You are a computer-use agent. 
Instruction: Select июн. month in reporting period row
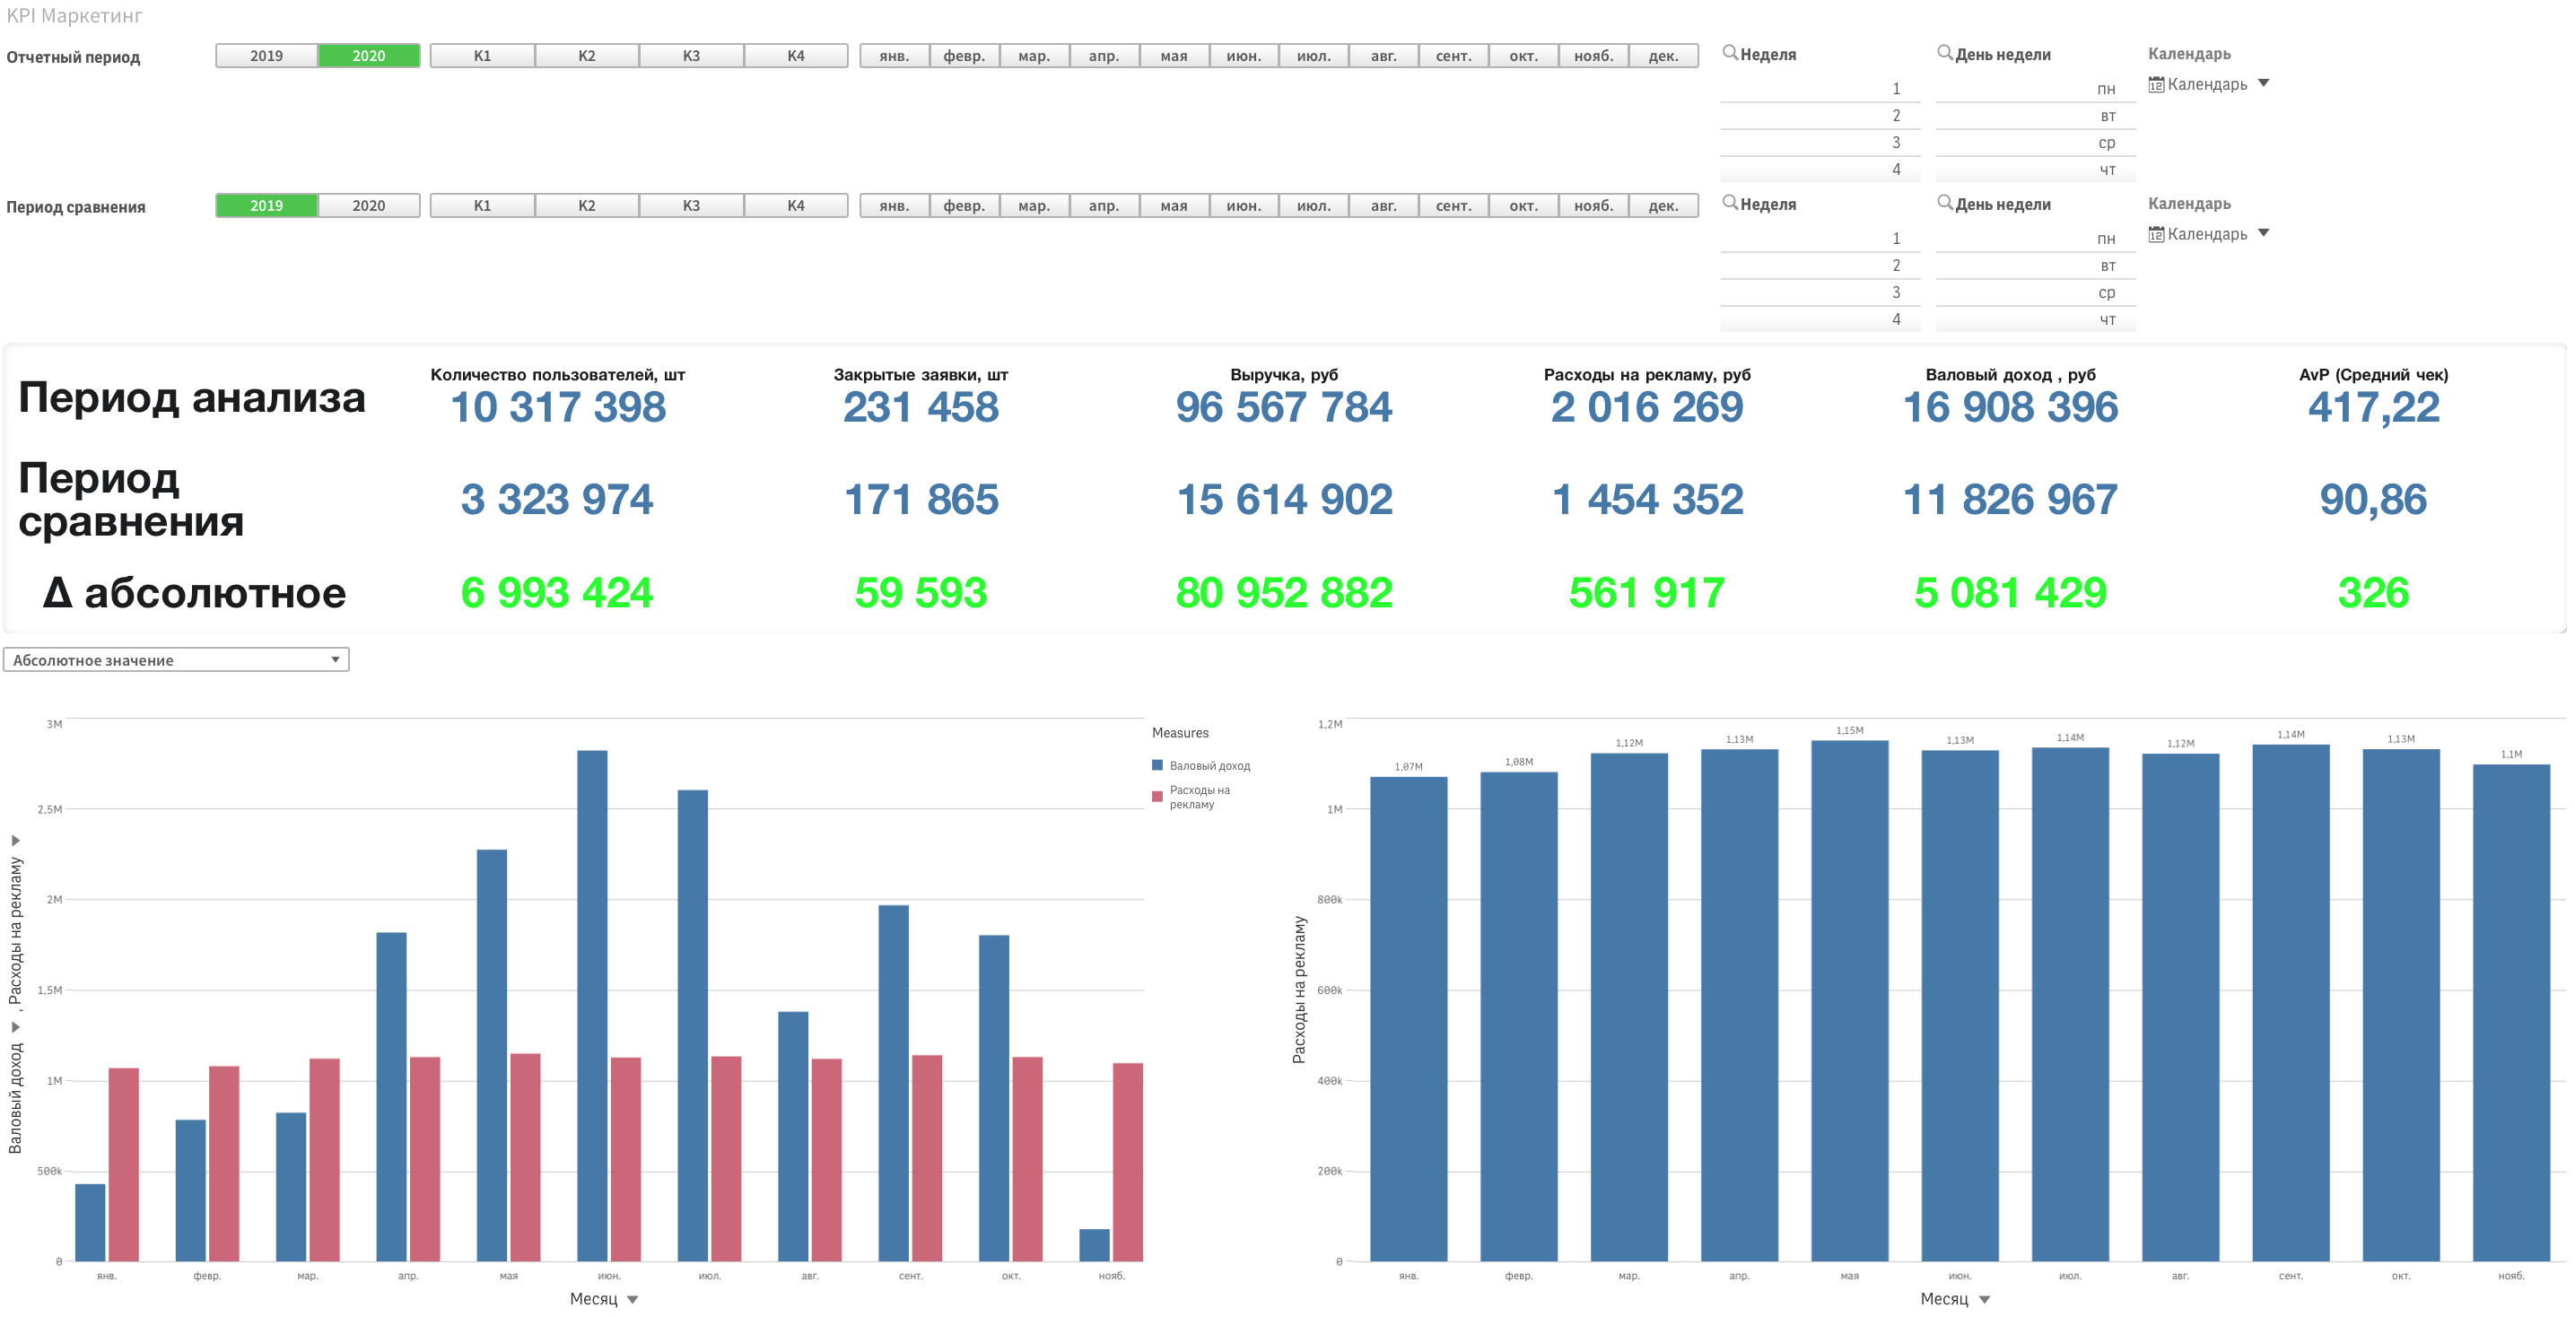point(1244,56)
